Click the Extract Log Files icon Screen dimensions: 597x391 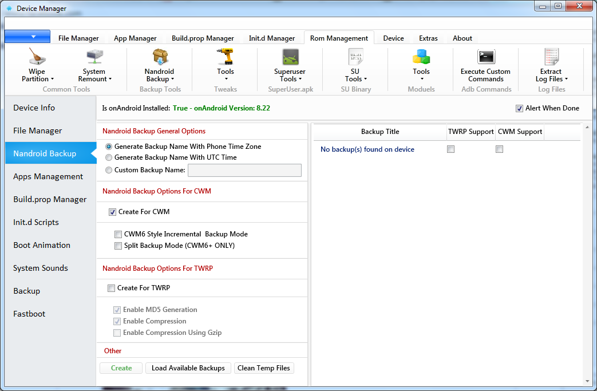coord(551,57)
